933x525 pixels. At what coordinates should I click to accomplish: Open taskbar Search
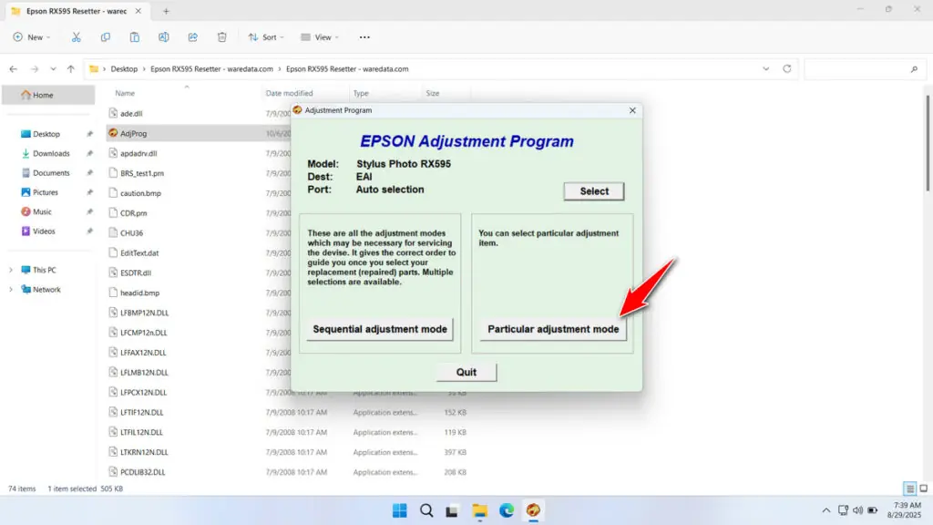pyautogui.click(x=426, y=510)
